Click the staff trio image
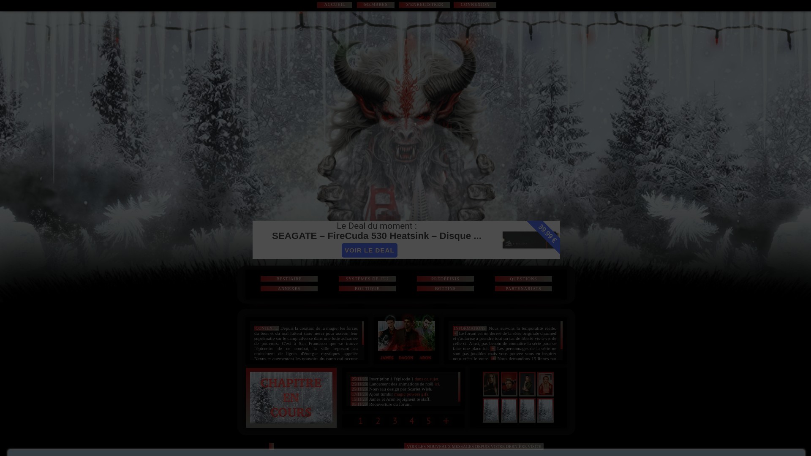Viewport: 811px width, 456px height. [406, 333]
